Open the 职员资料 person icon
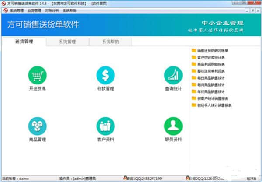This screenshot has height=182, width=262. 173,126
